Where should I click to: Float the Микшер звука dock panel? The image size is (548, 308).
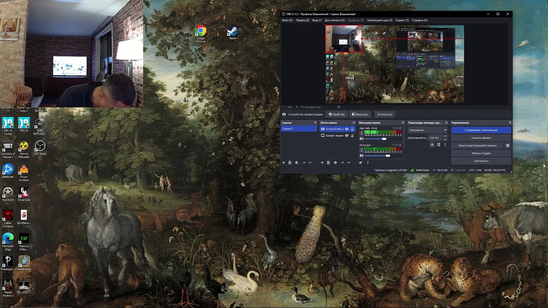click(x=402, y=123)
